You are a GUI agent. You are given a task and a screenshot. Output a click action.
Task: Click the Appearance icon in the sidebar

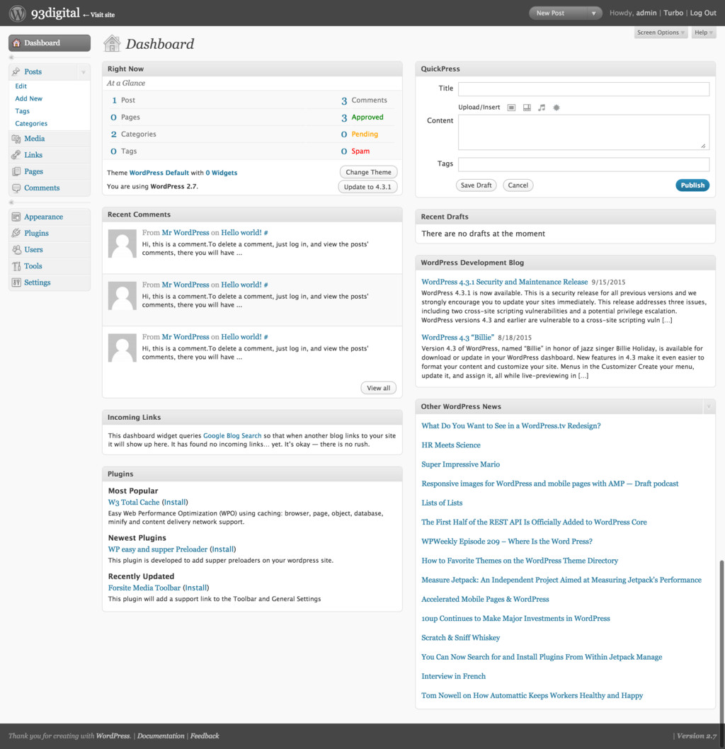(x=17, y=217)
